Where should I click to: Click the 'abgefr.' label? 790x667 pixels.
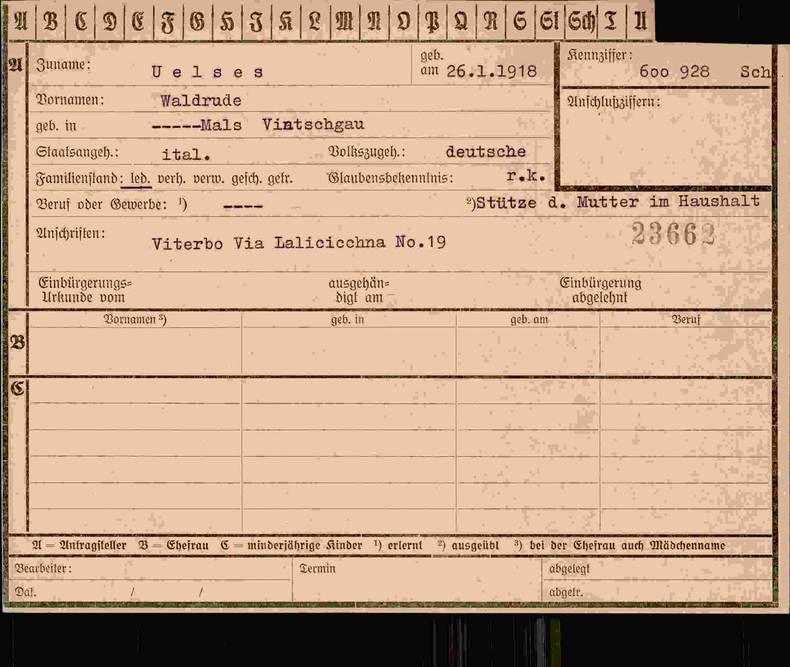pos(566,592)
